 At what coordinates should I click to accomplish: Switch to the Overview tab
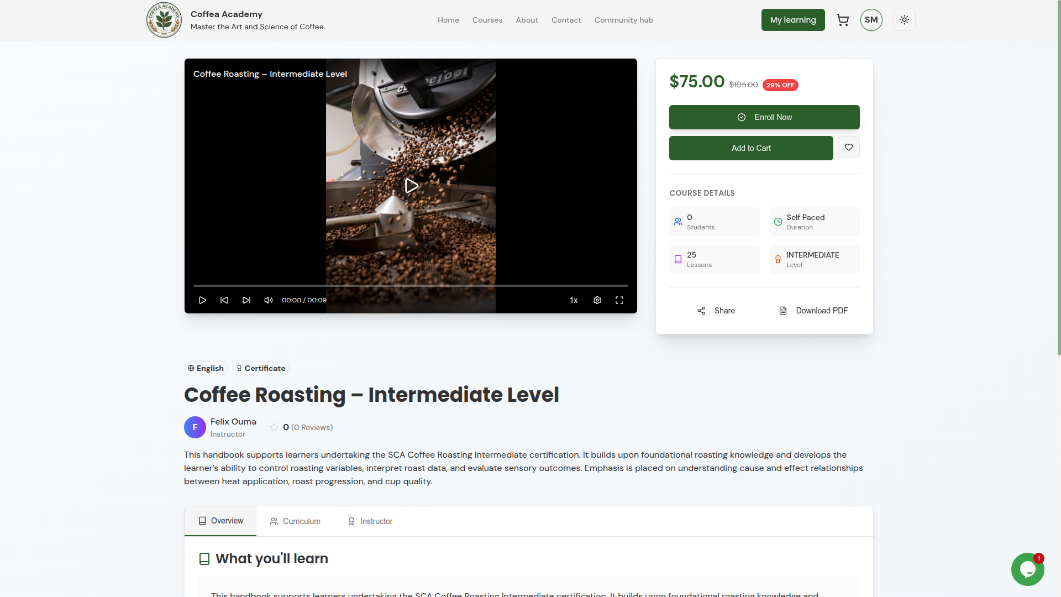(220, 521)
